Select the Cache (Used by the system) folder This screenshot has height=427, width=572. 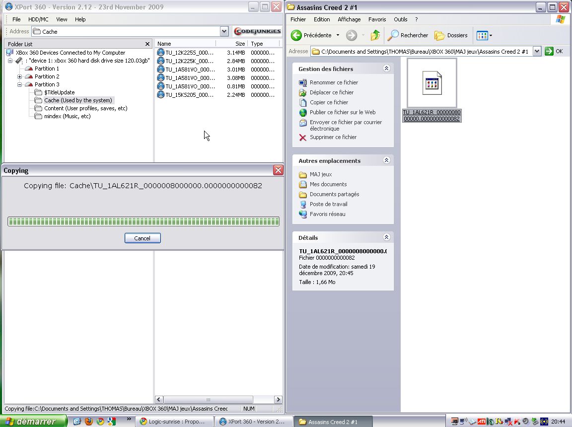78,100
